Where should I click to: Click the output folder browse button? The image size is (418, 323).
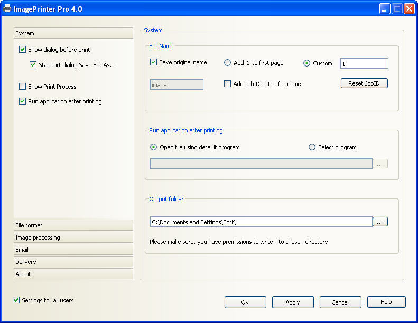(380, 222)
